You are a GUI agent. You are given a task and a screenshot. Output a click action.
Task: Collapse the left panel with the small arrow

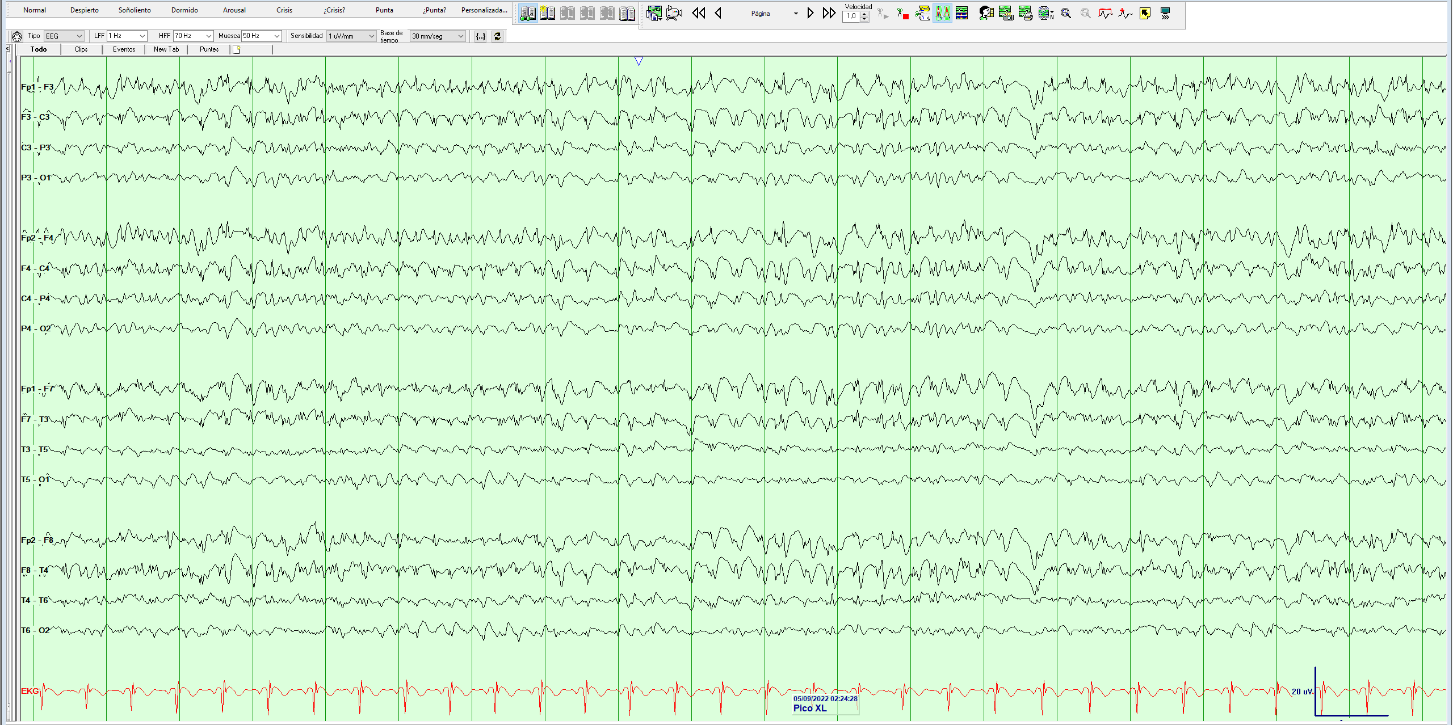click(x=8, y=49)
